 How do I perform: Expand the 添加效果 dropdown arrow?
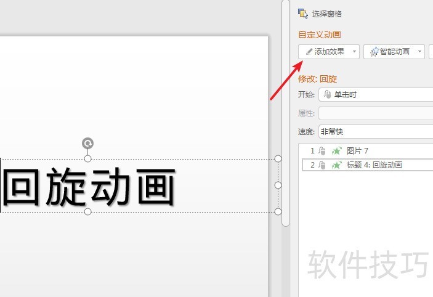tap(355, 52)
